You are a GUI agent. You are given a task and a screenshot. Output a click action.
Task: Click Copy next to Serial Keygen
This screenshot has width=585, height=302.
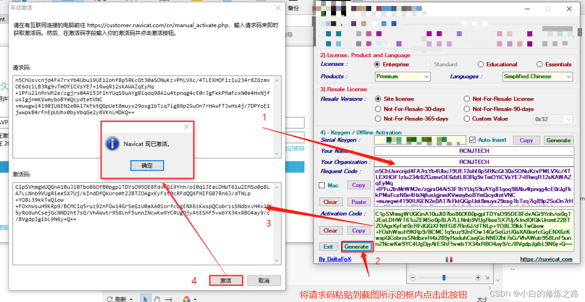[x=526, y=141]
